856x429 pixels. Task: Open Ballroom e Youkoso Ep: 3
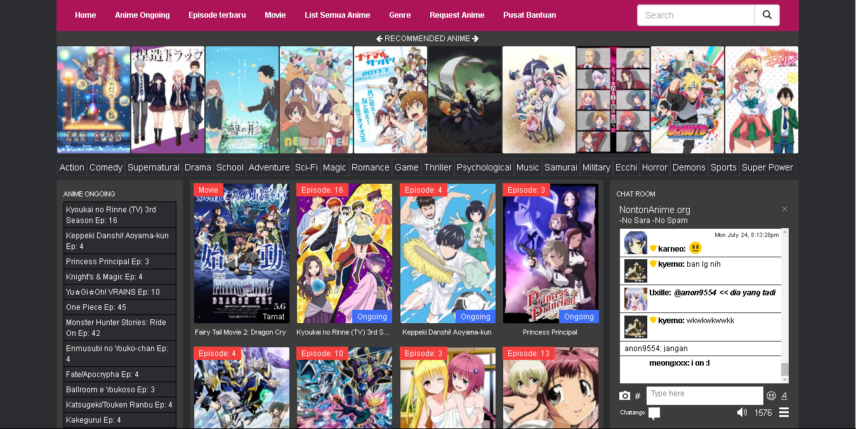pyautogui.click(x=120, y=390)
